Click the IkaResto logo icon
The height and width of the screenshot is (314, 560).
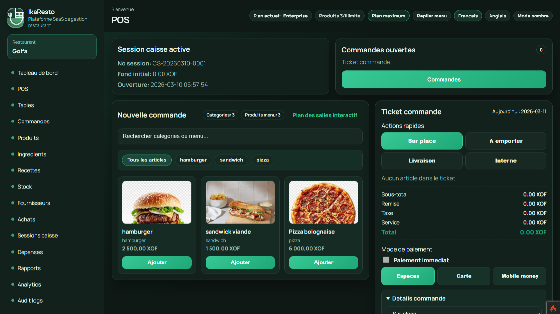tap(16, 18)
